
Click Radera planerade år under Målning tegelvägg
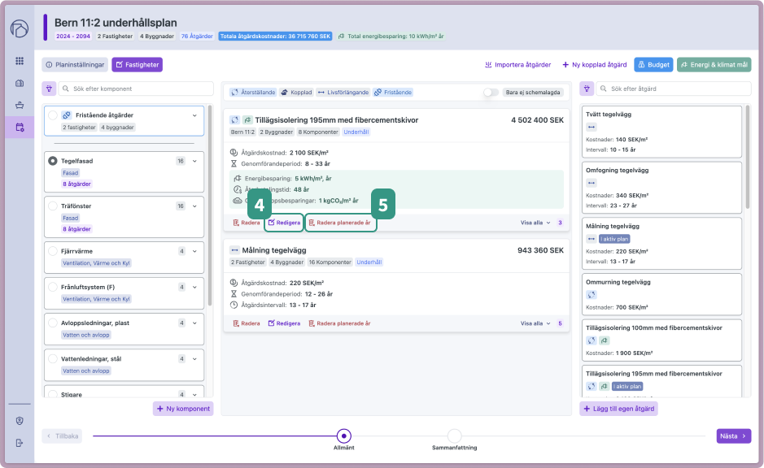pos(339,323)
